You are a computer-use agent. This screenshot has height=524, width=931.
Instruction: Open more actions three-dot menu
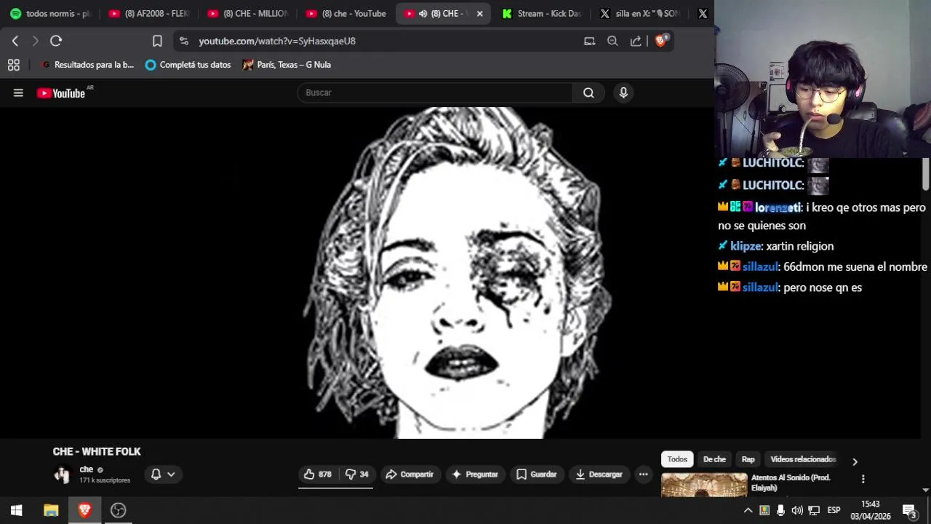click(x=643, y=475)
